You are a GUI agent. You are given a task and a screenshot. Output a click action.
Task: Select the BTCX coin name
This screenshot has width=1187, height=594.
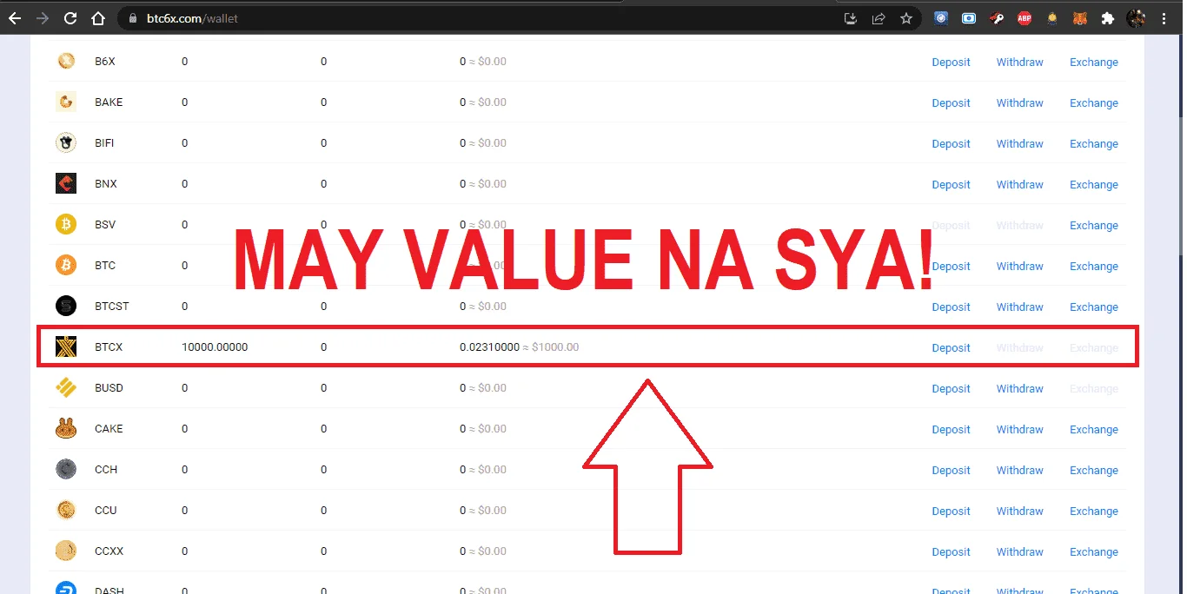pos(109,347)
